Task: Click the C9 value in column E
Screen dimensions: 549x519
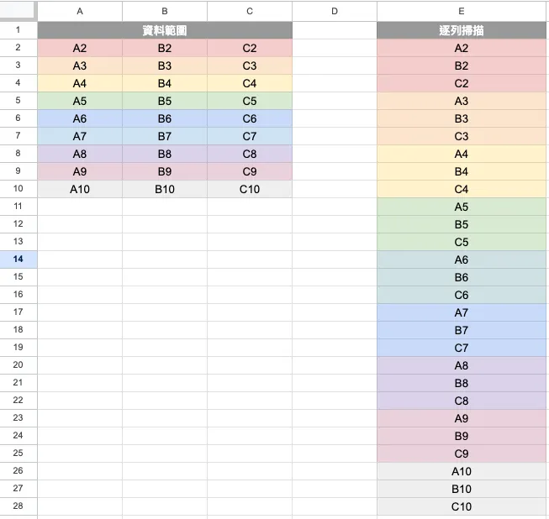Action: [462, 453]
